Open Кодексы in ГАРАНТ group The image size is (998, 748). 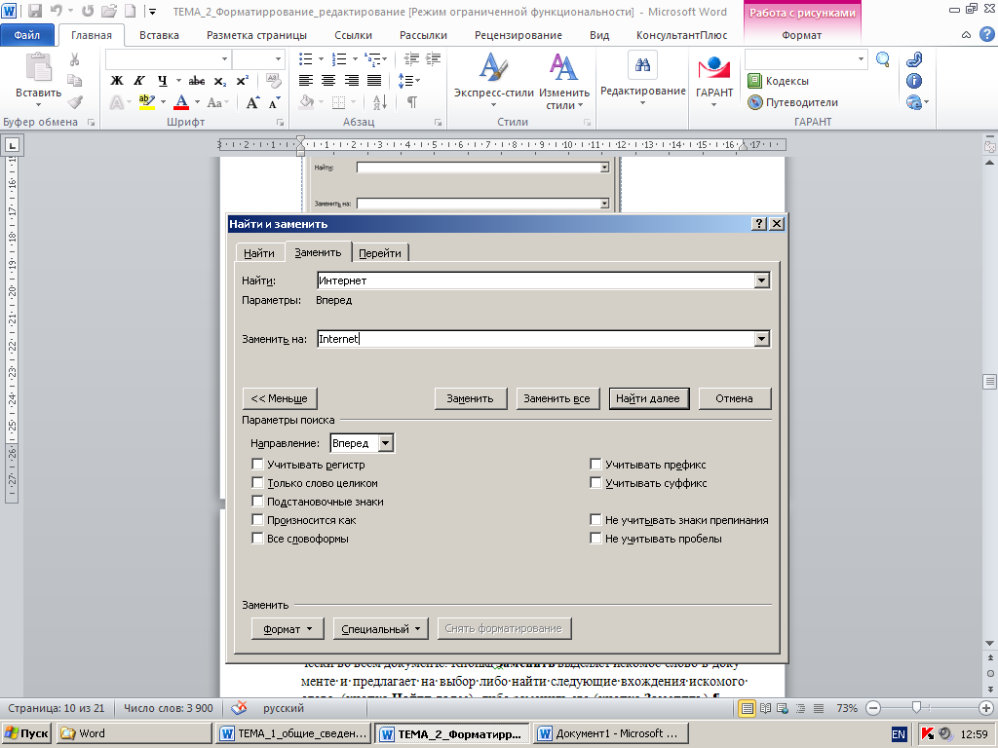click(x=779, y=81)
